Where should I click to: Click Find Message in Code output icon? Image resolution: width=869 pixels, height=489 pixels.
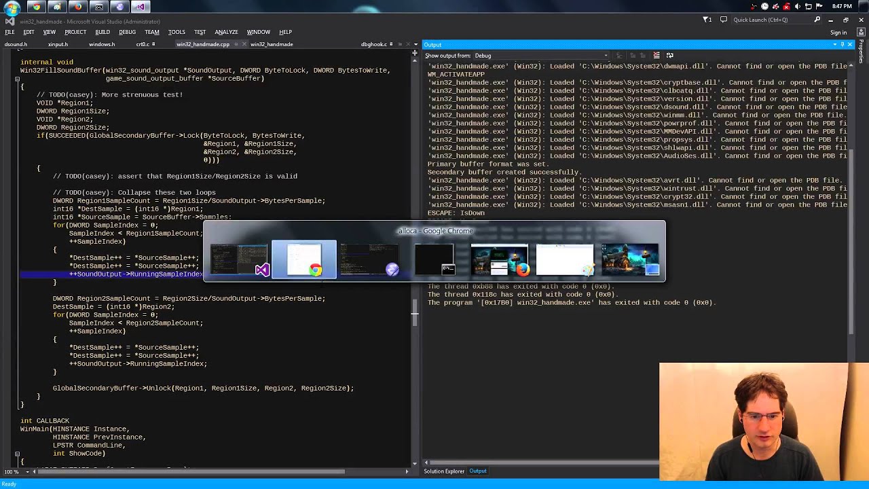click(619, 55)
